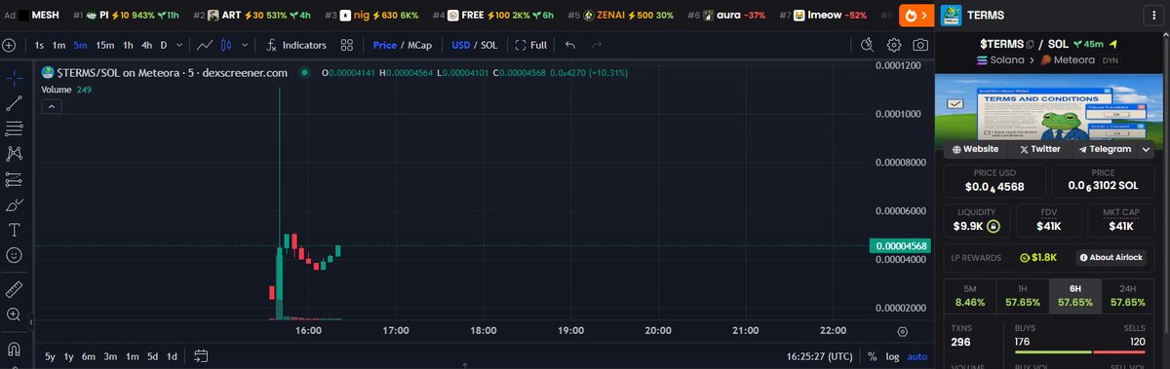Activate the zoom-in tool
1170x369 pixels.
tap(15, 314)
